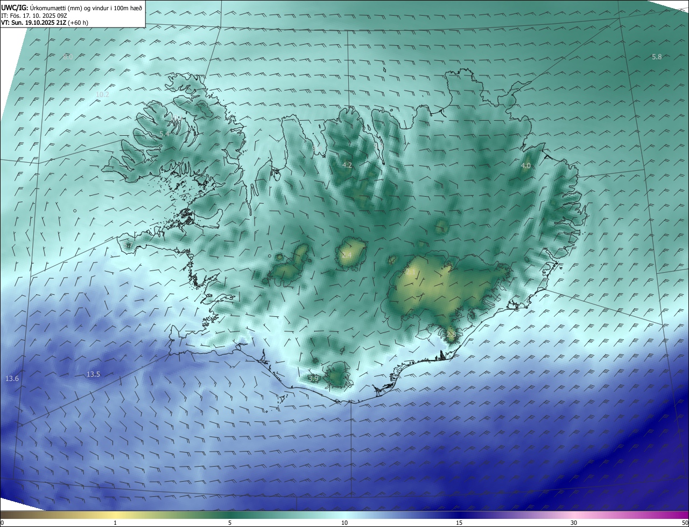Click the "UWC/IG:" chart title text
Image resolution: width=689 pixels, height=527 pixels.
coord(15,8)
